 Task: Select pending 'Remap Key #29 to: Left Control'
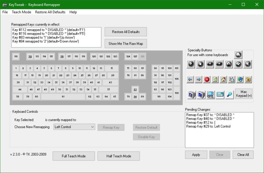pyautogui.click(x=219, y=126)
